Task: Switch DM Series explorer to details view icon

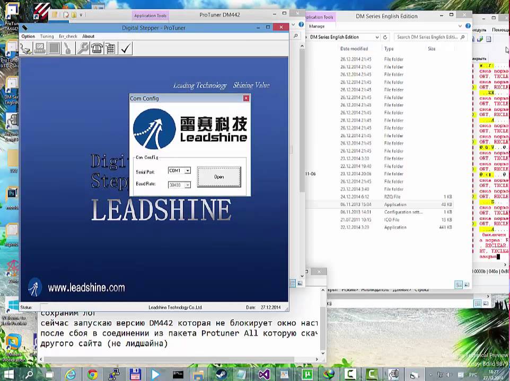Action: coord(459,285)
